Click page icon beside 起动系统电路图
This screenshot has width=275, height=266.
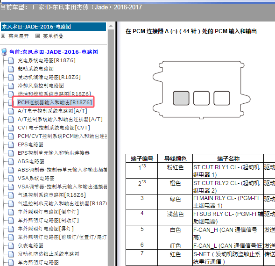11,69
